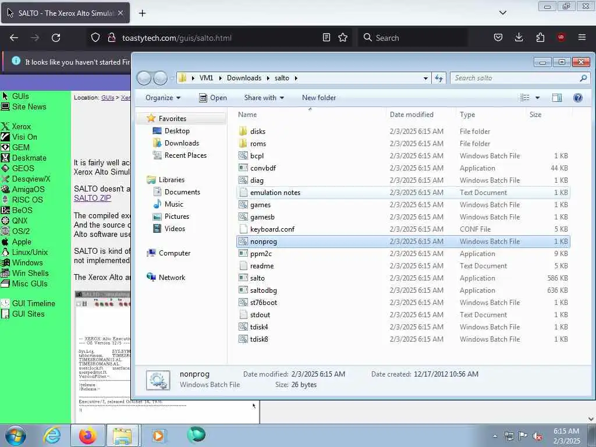Open Explorer address history dropdown arrow

click(425, 79)
